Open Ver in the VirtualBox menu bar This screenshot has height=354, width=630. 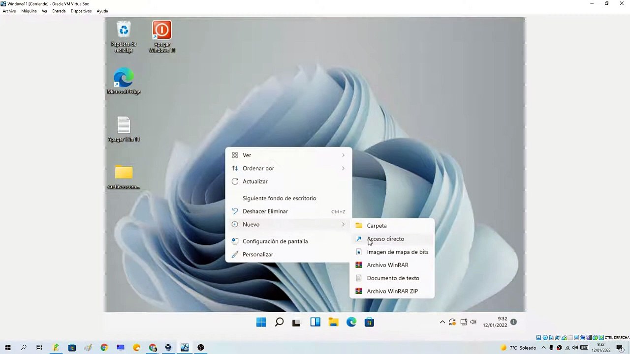pyautogui.click(x=45, y=11)
